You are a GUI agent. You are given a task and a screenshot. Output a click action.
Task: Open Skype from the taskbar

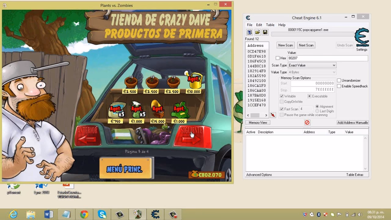[x=102, y=214]
